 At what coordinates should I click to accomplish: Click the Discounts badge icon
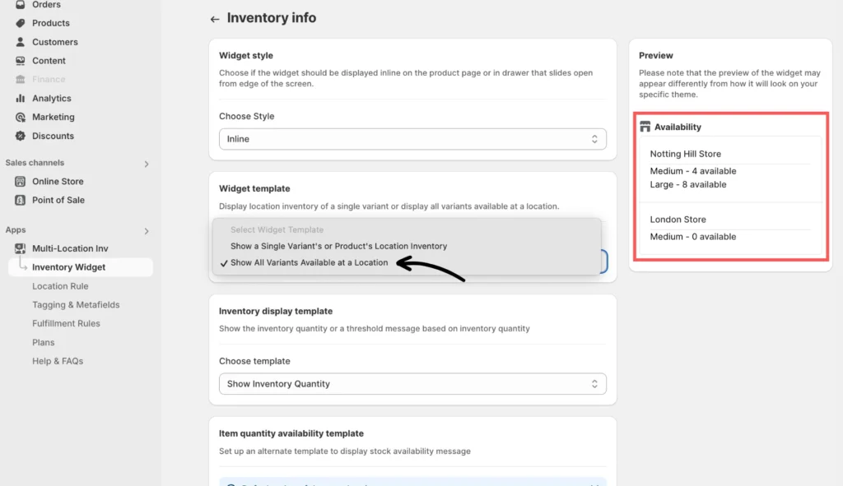click(x=21, y=137)
